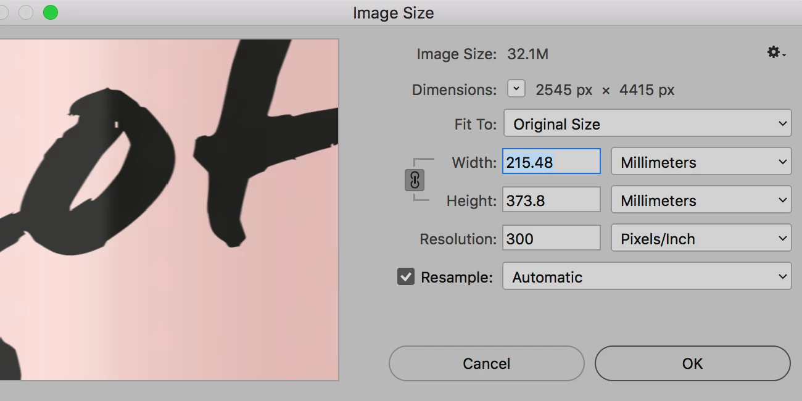Open the Resolution Pixels/Inch dropdown
The width and height of the screenshot is (802, 401).
(701, 239)
